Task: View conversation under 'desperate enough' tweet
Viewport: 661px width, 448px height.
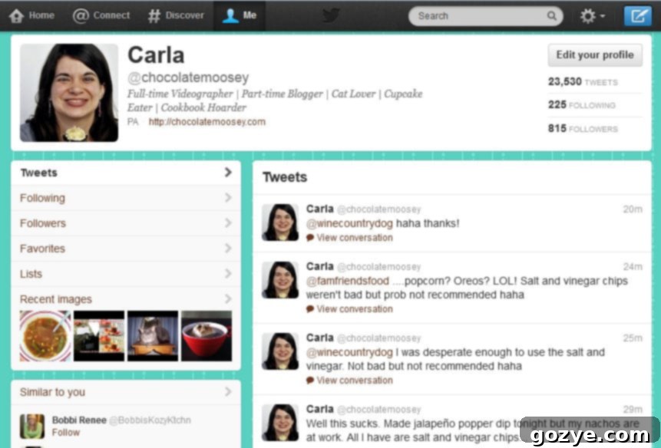Action: (x=350, y=380)
